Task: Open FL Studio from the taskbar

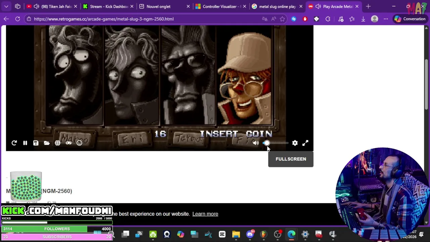Action: point(264,234)
